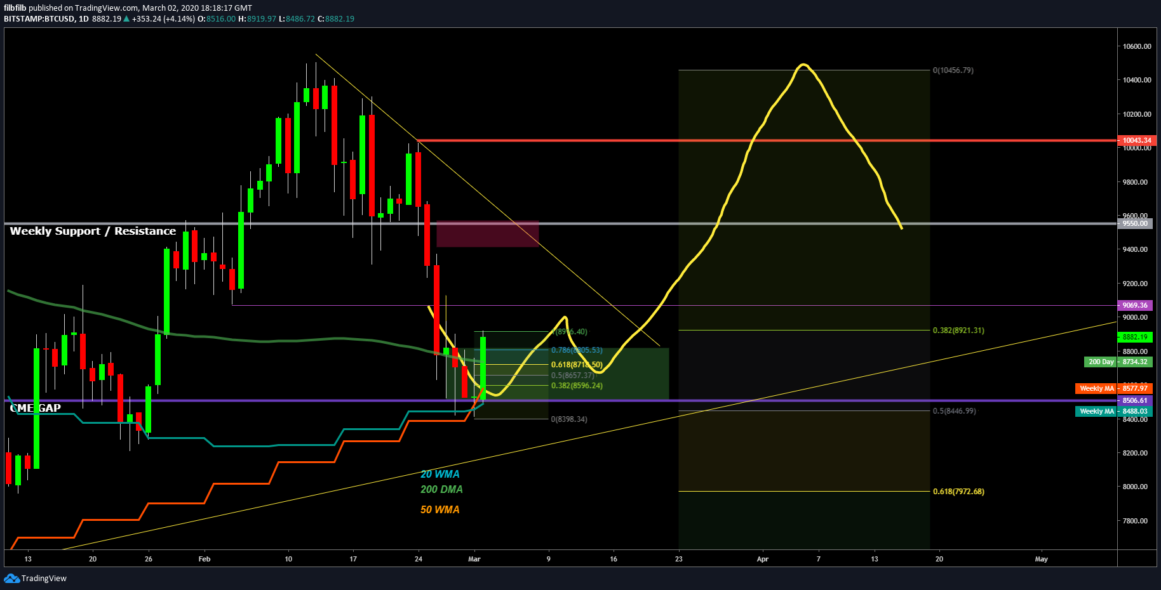Click the 0.618(7972.68) Fibonacci label
This screenshot has width=1161, height=590.
tap(958, 492)
